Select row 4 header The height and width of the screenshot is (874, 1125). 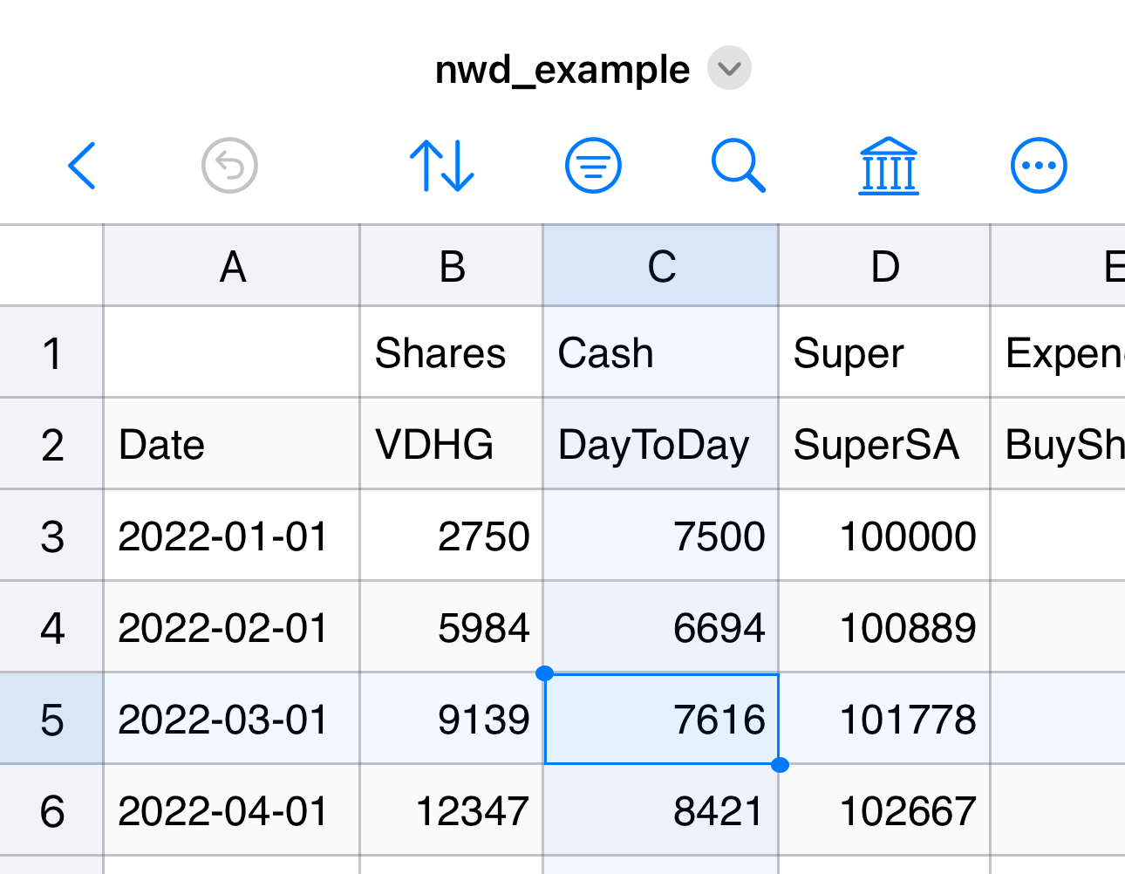pyautogui.click(x=51, y=627)
